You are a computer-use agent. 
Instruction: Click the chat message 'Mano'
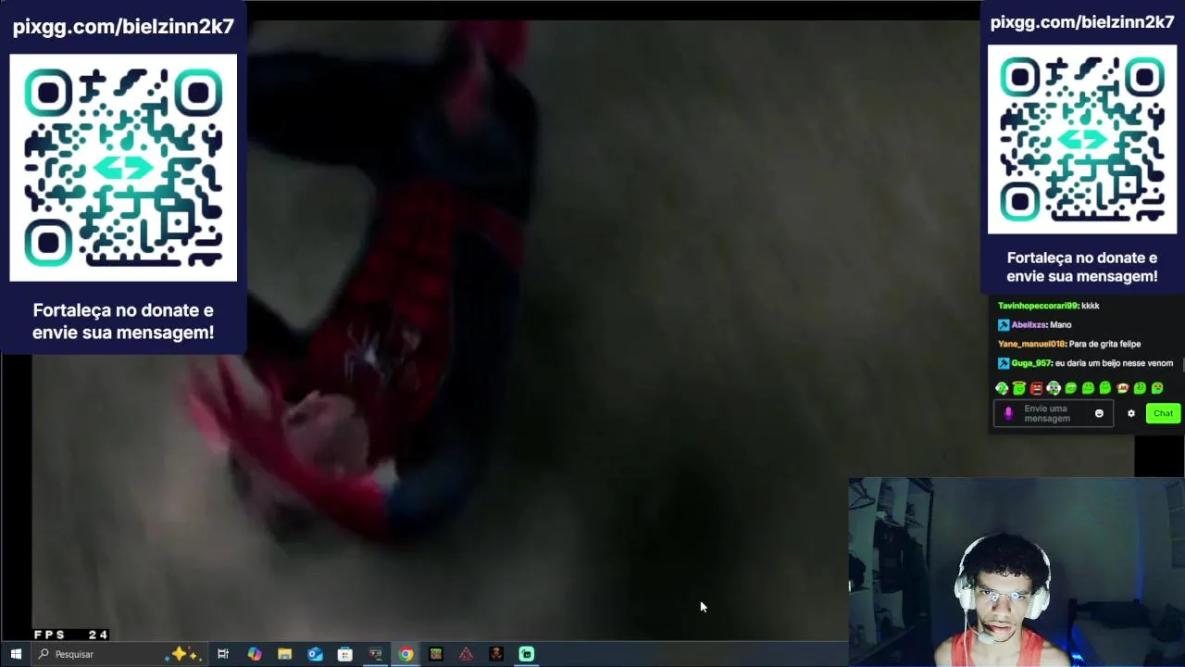tap(1061, 325)
